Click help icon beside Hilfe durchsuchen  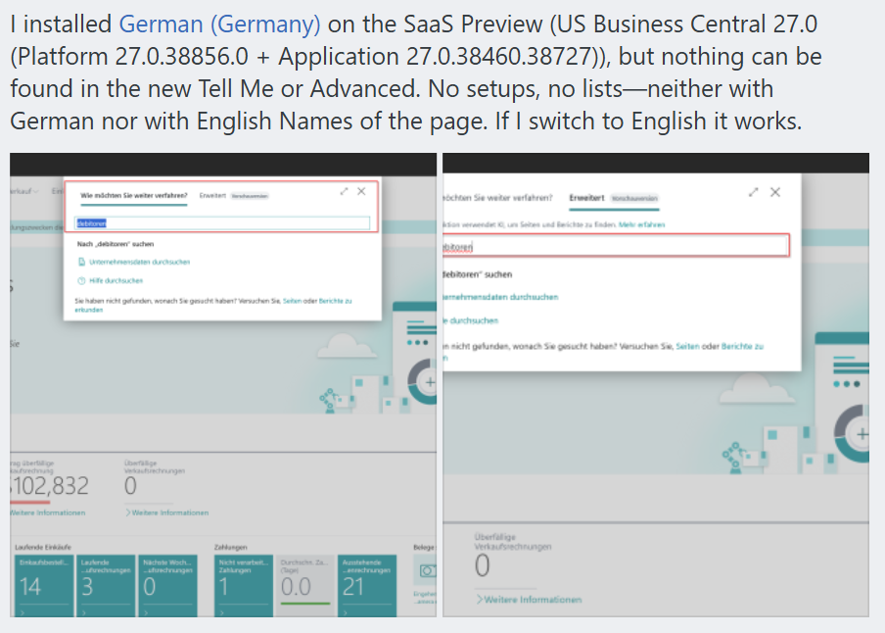click(x=81, y=280)
